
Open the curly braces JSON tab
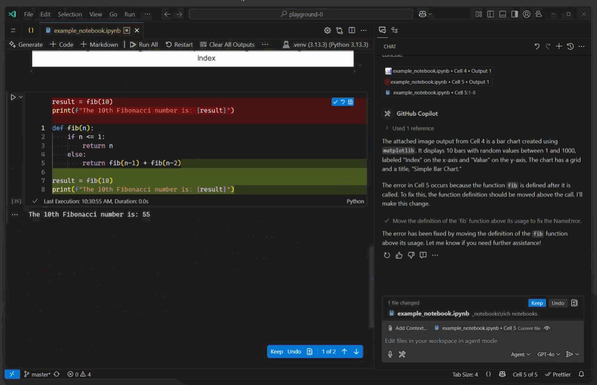click(31, 30)
